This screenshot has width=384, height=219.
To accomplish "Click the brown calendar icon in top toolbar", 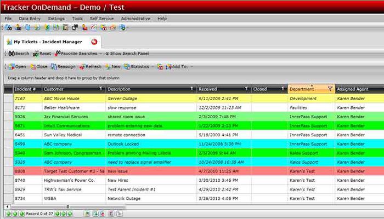I will click(65, 27).
